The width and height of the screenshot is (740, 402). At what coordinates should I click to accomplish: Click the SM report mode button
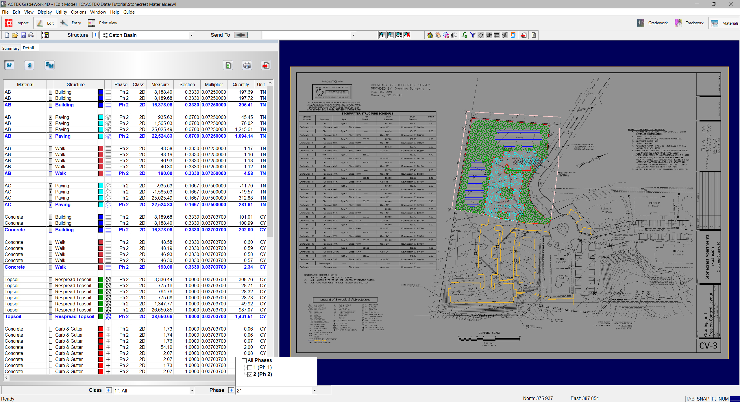click(49, 65)
